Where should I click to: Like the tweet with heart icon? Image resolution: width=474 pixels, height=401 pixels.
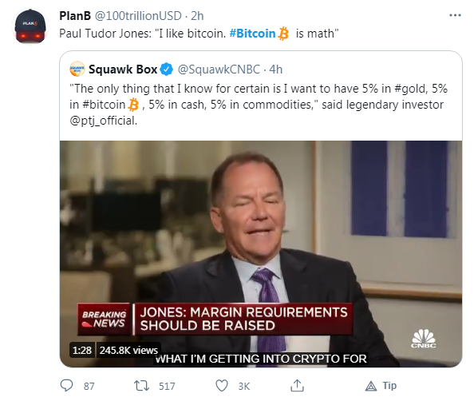pyautogui.click(x=222, y=386)
